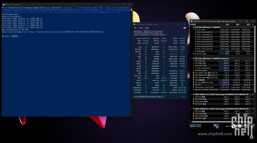This screenshot has height=143, width=257.
Task: Click 'Map benchmarked at 80 UPS' line
Action: (15, 30)
